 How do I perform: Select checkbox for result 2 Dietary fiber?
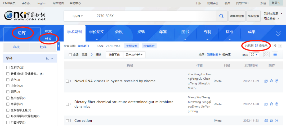tap(67, 104)
